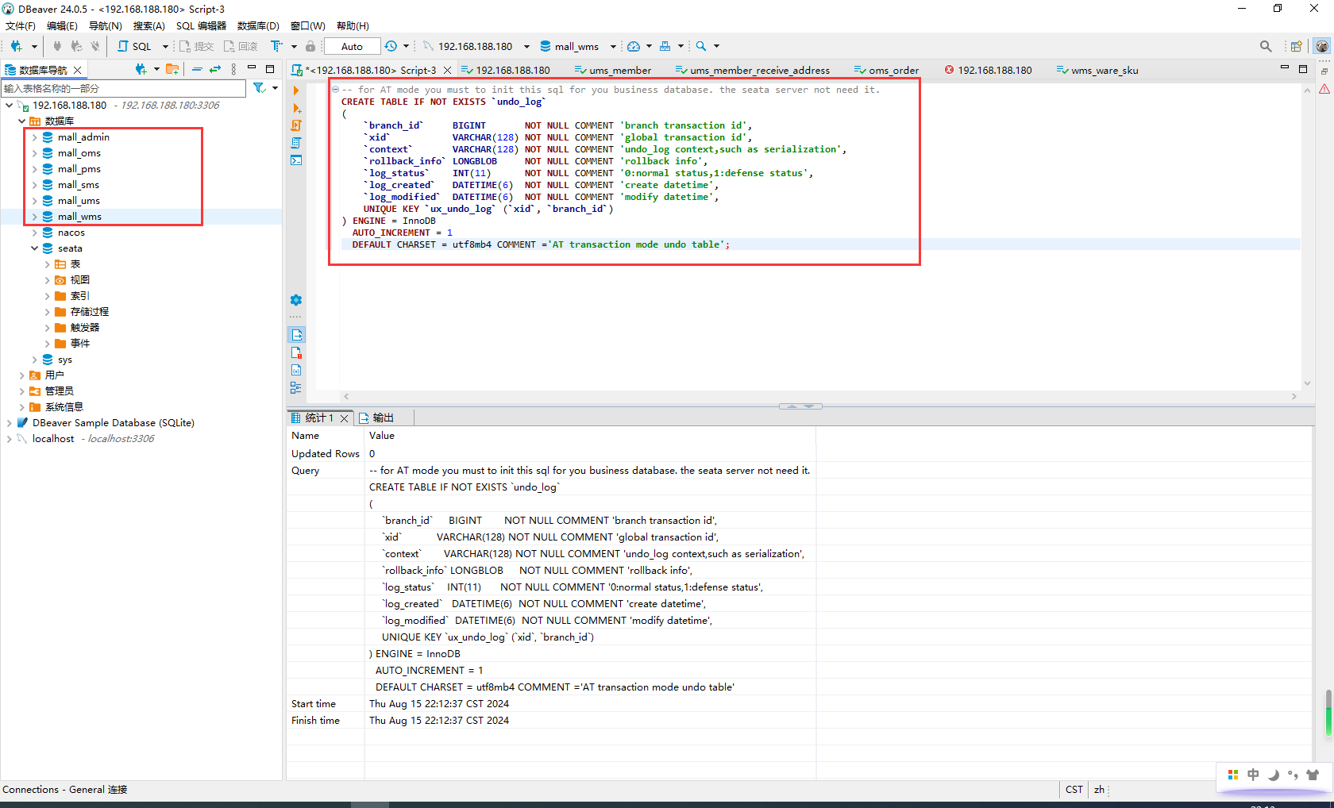
Task: Expand the mall_oms database node
Action: click(x=34, y=153)
